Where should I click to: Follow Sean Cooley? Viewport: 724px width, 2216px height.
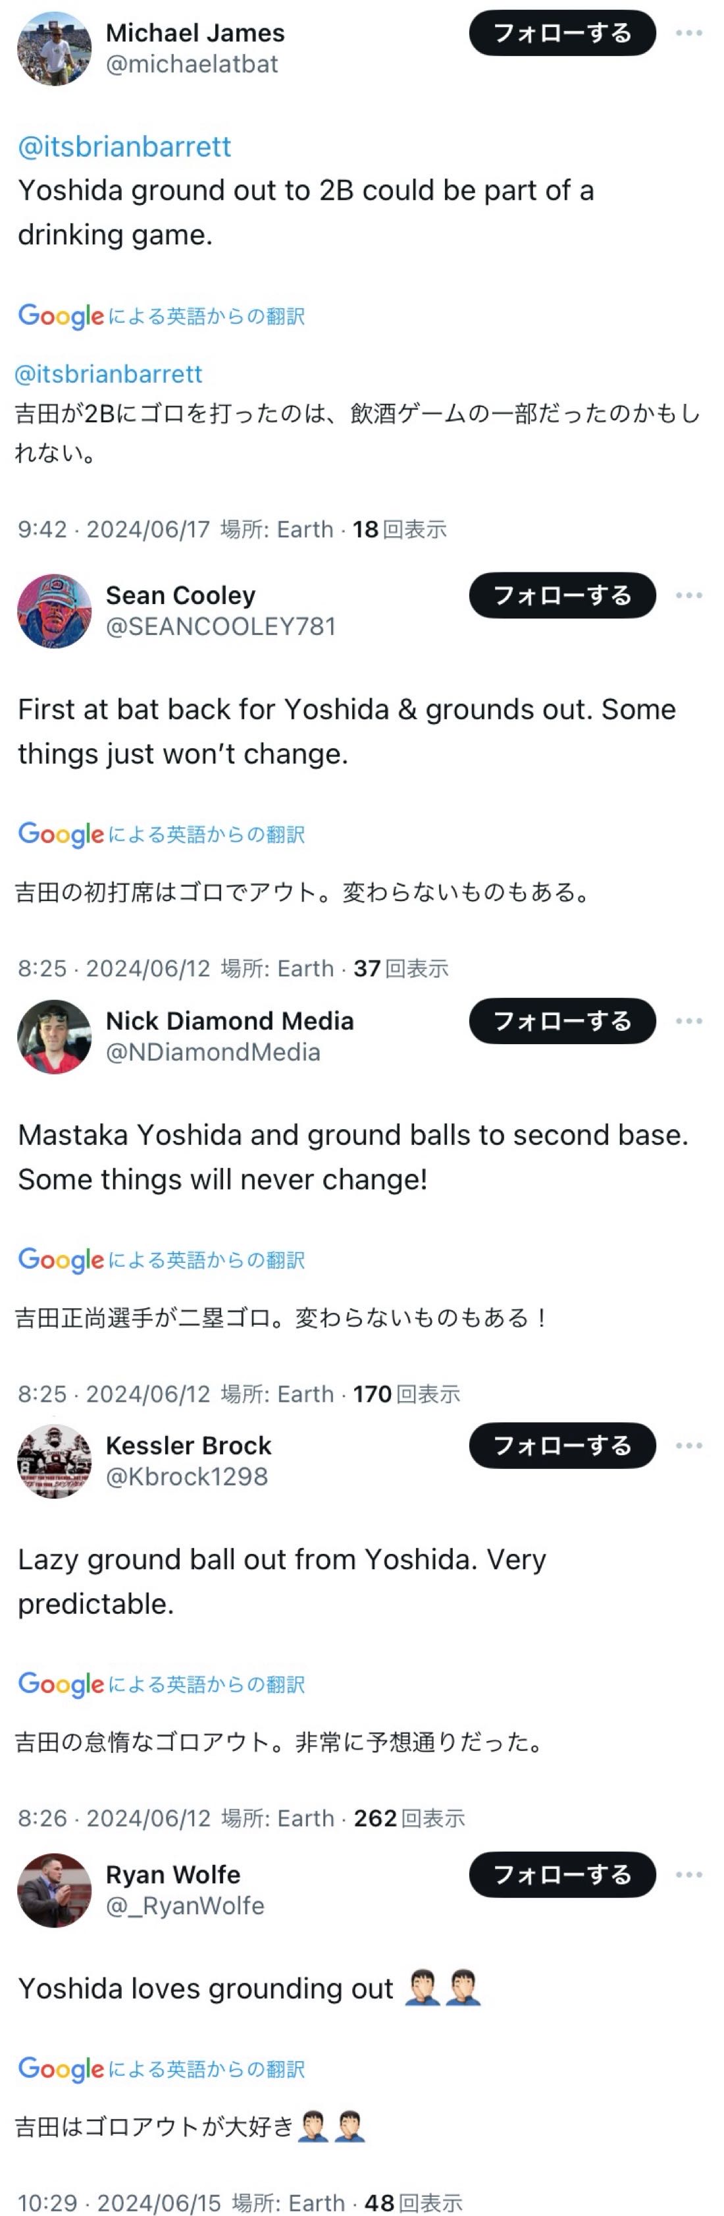(562, 596)
